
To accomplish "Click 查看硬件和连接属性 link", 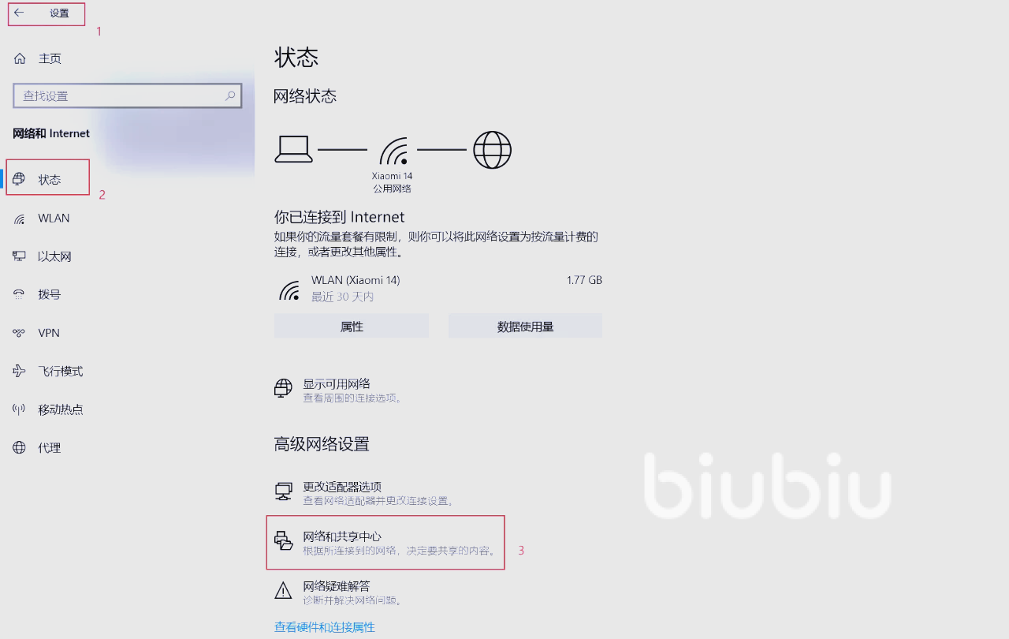I will pos(325,627).
